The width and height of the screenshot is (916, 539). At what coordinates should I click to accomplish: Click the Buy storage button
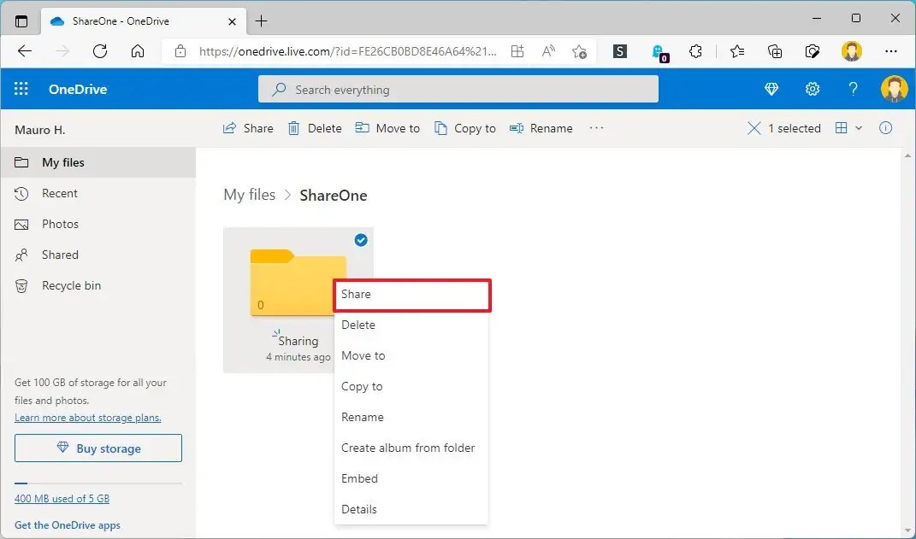coord(98,448)
